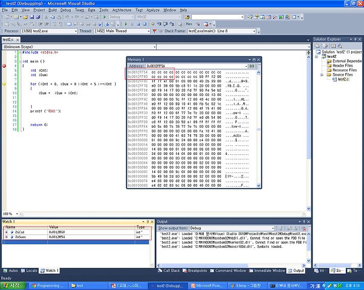Viewport: 364px width, 290px height.
Task: Switch to Command Window tab
Action: [x=228, y=270]
